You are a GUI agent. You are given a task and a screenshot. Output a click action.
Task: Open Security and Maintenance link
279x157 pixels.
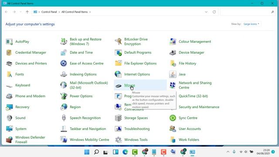point(199,107)
